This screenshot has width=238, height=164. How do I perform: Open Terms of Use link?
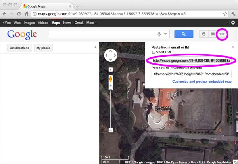[x=187, y=162]
